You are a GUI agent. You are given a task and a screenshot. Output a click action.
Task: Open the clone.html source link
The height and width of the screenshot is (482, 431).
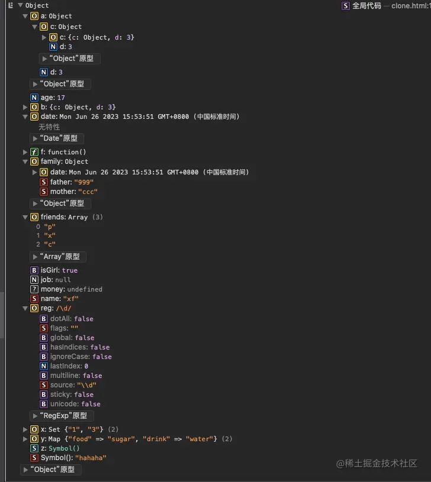tap(411, 6)
